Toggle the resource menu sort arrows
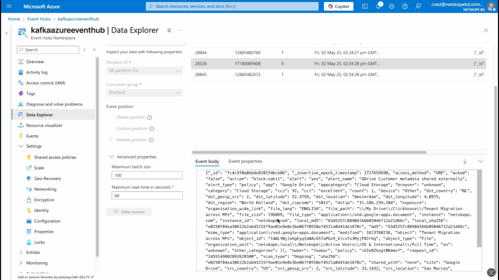 click(84, 50)
